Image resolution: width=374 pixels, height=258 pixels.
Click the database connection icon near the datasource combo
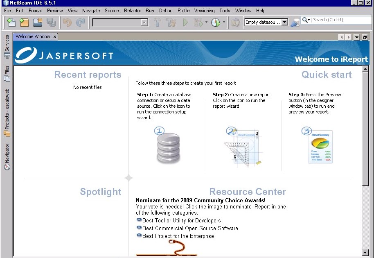tap(295, 22)
